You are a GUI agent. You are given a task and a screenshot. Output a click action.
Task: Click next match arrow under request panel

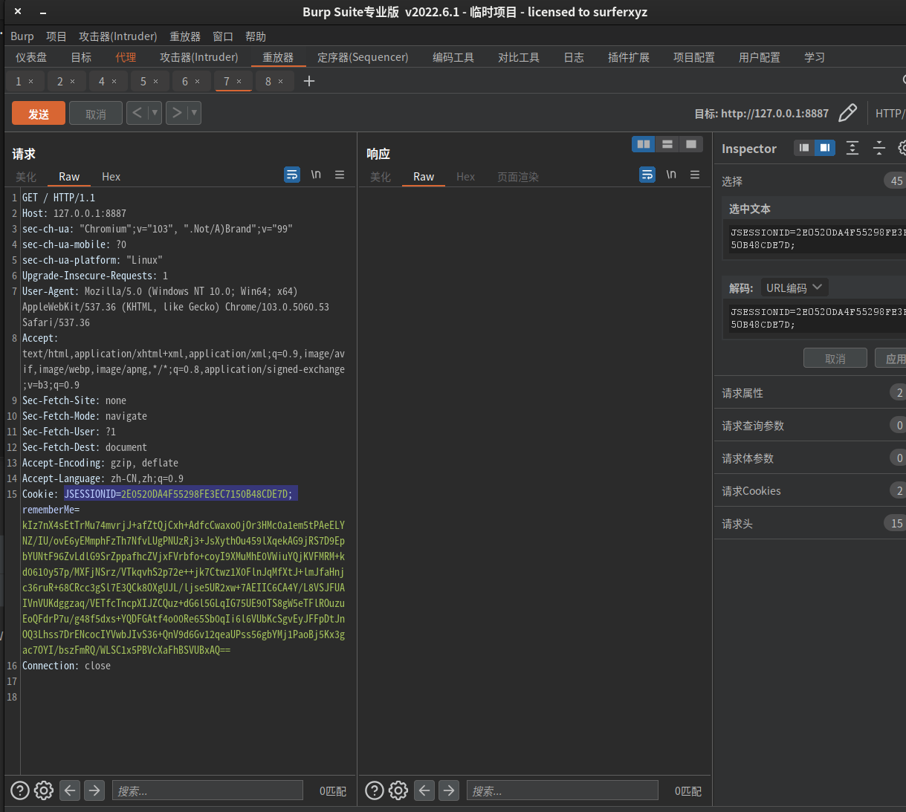pyautogui.click(x=94, y=790)
